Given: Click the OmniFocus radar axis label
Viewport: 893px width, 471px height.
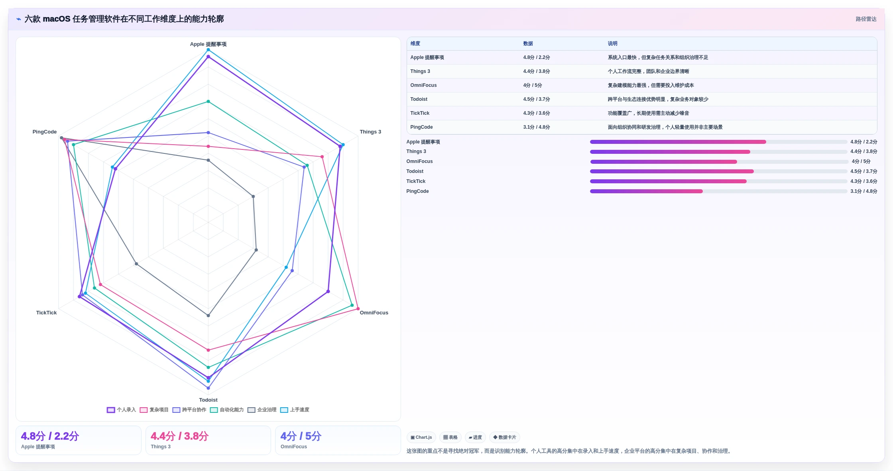Looking at the screenshot, I should pos(374,313).
